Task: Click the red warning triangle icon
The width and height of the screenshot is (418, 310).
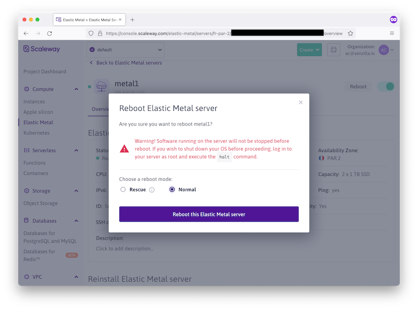Action: pyautogui.click(x=124, y=148)
